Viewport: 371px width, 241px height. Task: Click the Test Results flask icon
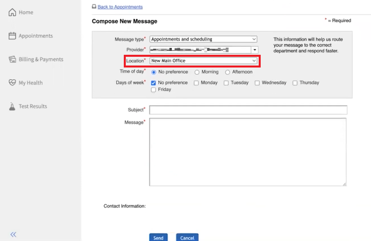12,106
